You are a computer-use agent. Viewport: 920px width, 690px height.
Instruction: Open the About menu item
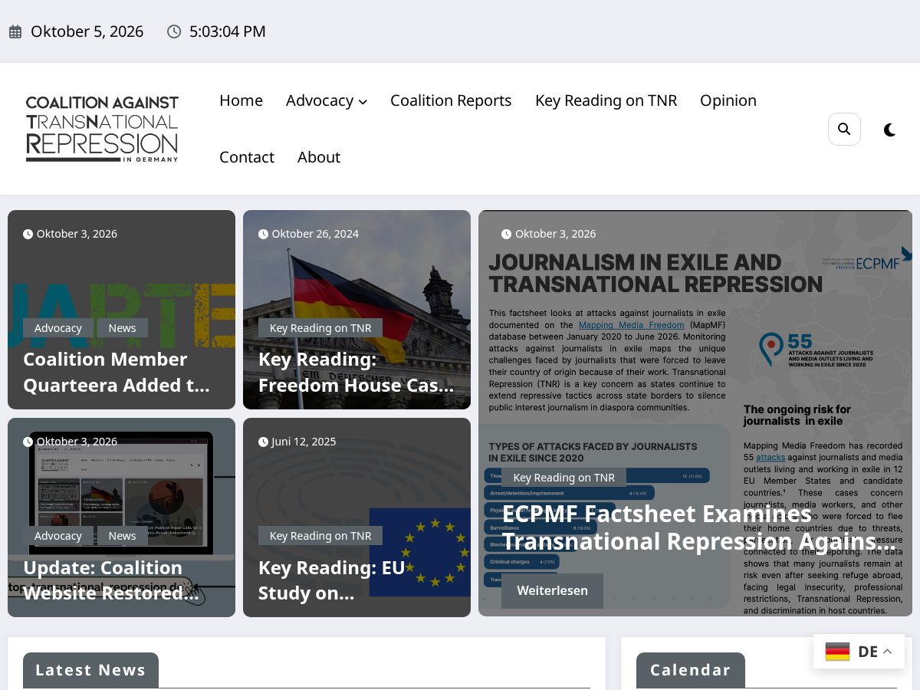pyautogui.click(x=319, y=157)
